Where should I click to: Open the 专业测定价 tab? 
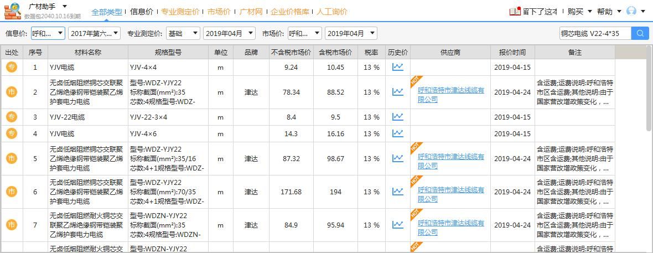tap(180, 12)
